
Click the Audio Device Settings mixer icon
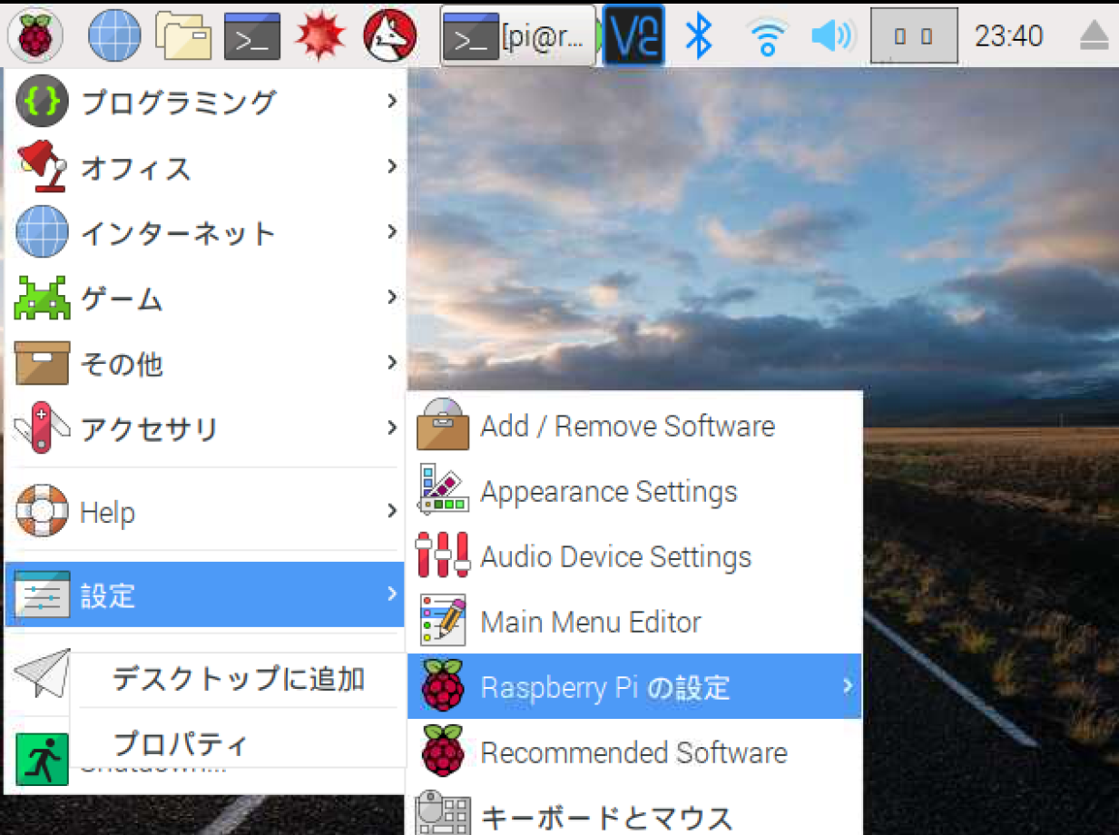443,555
